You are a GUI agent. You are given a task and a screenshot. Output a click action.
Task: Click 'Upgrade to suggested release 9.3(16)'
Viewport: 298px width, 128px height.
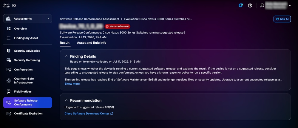coord(89,107)
